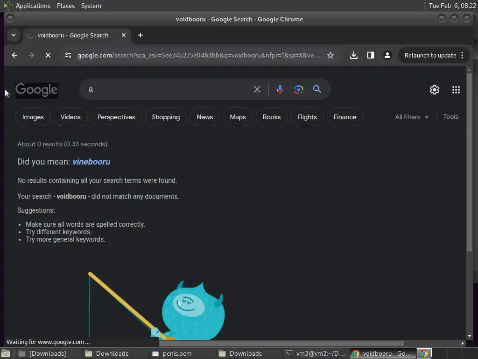Image resolution: width=478 pixels, height=359 pixels.
Task: Go back to the previous page
Action: (14, 55)
